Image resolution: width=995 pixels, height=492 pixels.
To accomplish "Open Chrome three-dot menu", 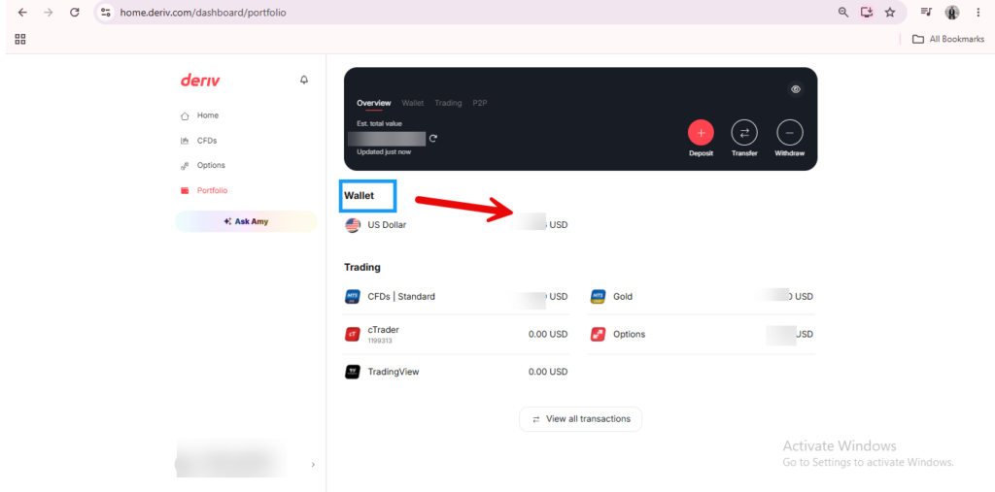I will click(978, 12).
